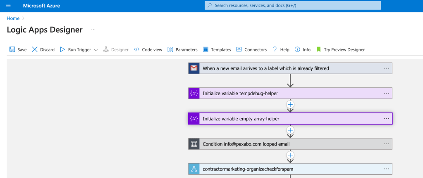This screenshot has height=178, width=423.
Task: Open Code view from the toolbar
Action: pyautogui.click(x=148, y=49)
